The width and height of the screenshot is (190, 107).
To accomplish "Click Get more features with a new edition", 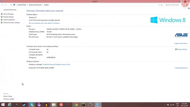I will 44,23.
